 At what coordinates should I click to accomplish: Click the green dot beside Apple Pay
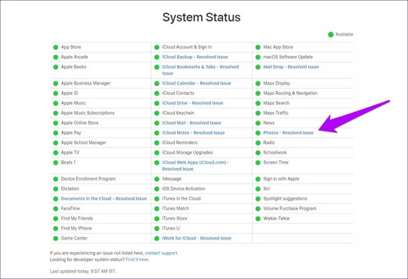(x=55, y=133)
